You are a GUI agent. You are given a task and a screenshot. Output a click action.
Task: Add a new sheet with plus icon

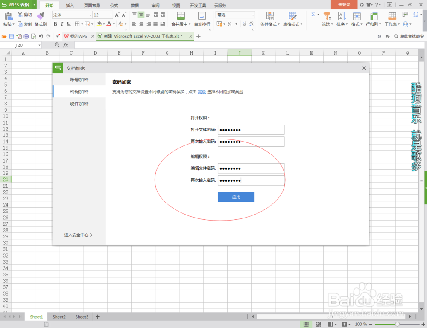tap(98, 316)
